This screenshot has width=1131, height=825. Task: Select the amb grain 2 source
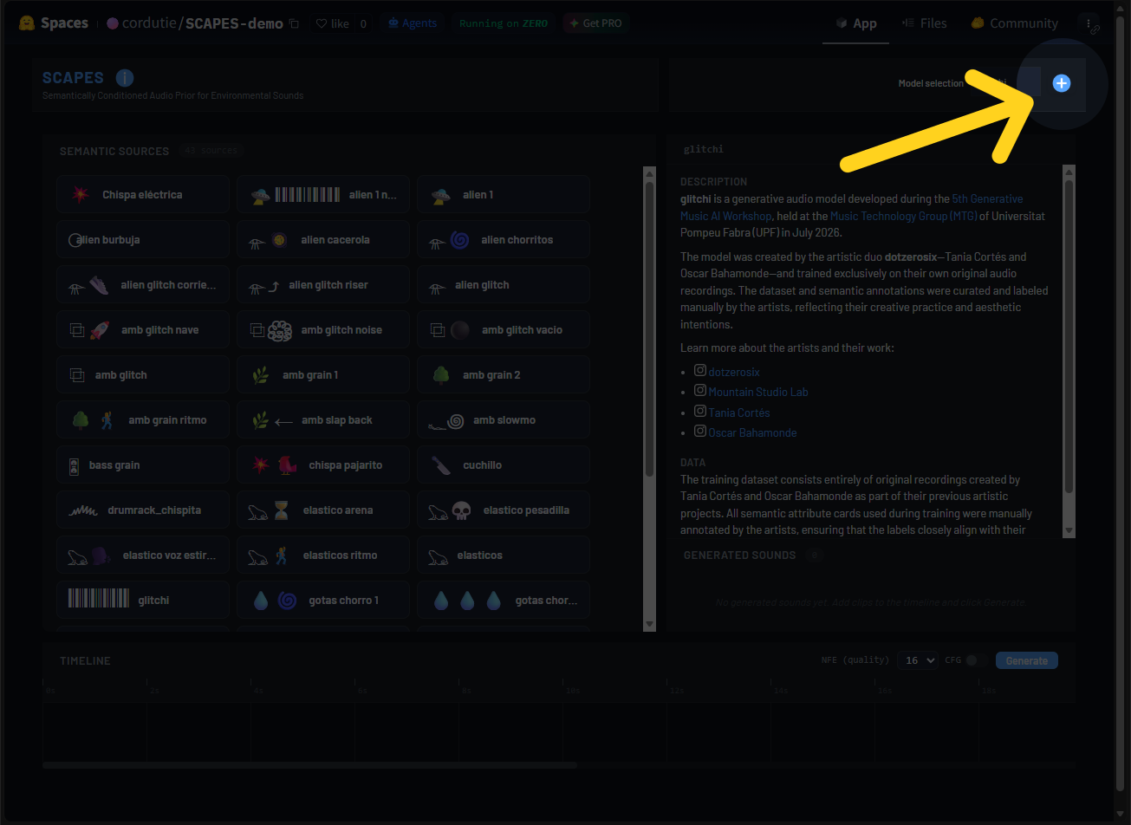(x=504, y=375)
